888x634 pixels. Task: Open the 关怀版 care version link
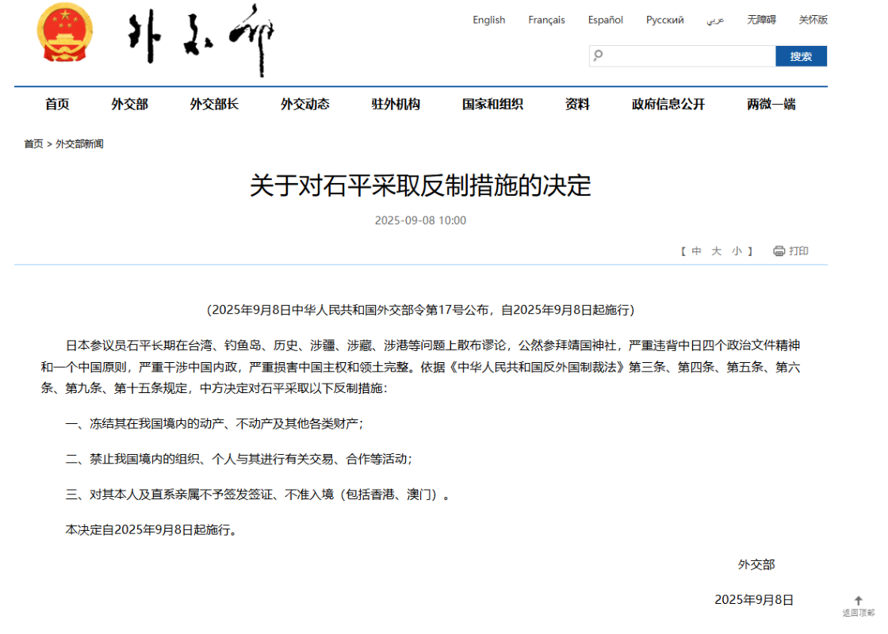813,20
